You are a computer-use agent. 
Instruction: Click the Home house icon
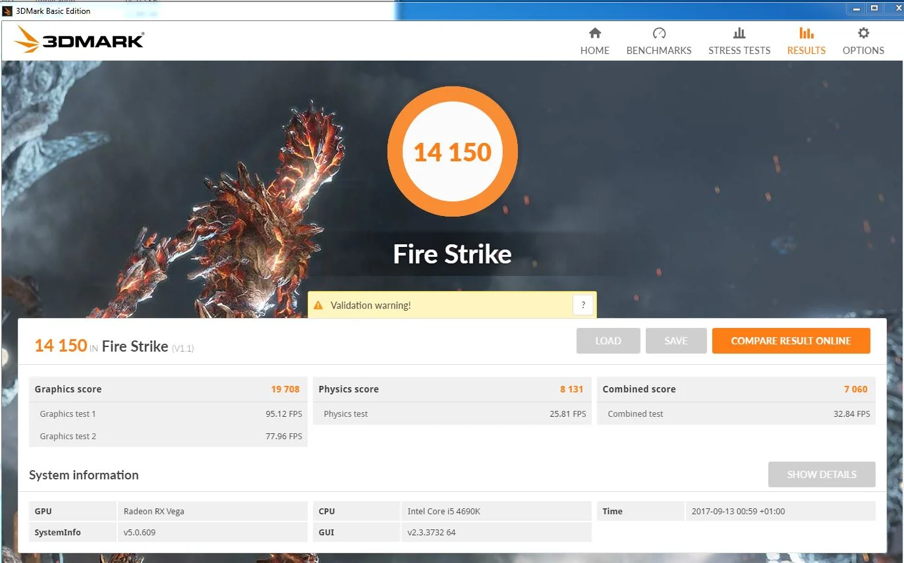click(x=595, y=33)
